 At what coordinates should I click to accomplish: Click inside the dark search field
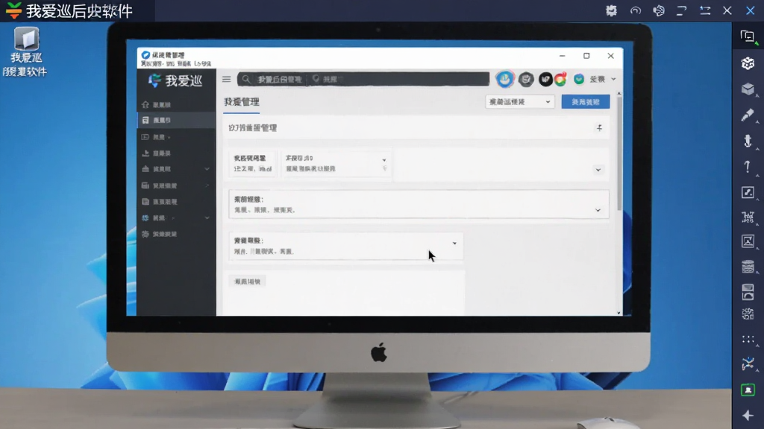point(363,79)
